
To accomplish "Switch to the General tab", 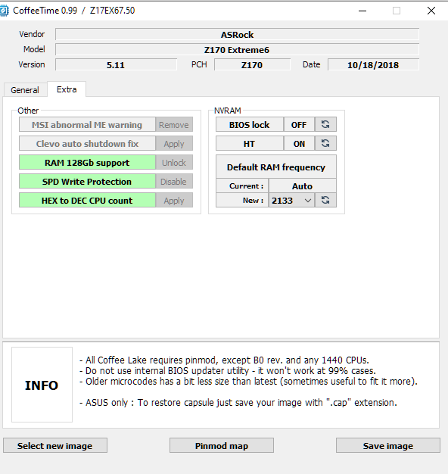I will coord(25,90).
